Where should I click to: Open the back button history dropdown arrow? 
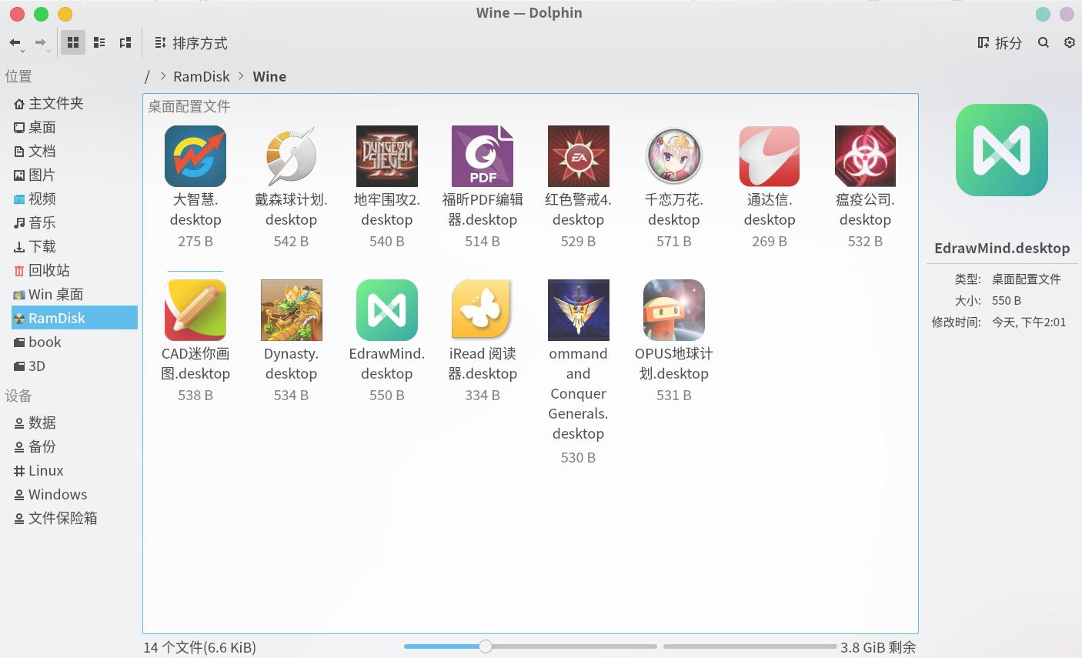click(23, 51)
